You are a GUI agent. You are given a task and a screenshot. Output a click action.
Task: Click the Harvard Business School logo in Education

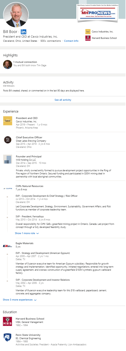(7, 321)
